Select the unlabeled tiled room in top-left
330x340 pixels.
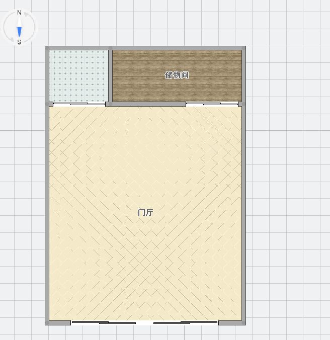coord(78,75)
